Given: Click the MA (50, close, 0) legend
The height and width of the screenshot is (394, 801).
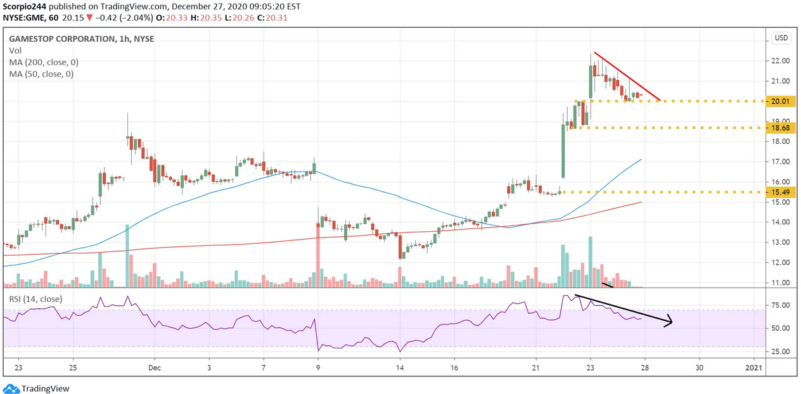Looking at the screenshot, I should click(x=41, y=74).
